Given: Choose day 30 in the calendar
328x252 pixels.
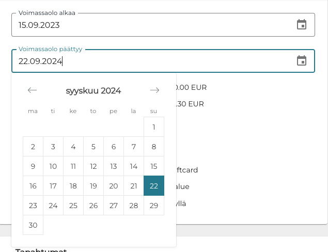Looking at the screenshot, I should pos(33,225).
